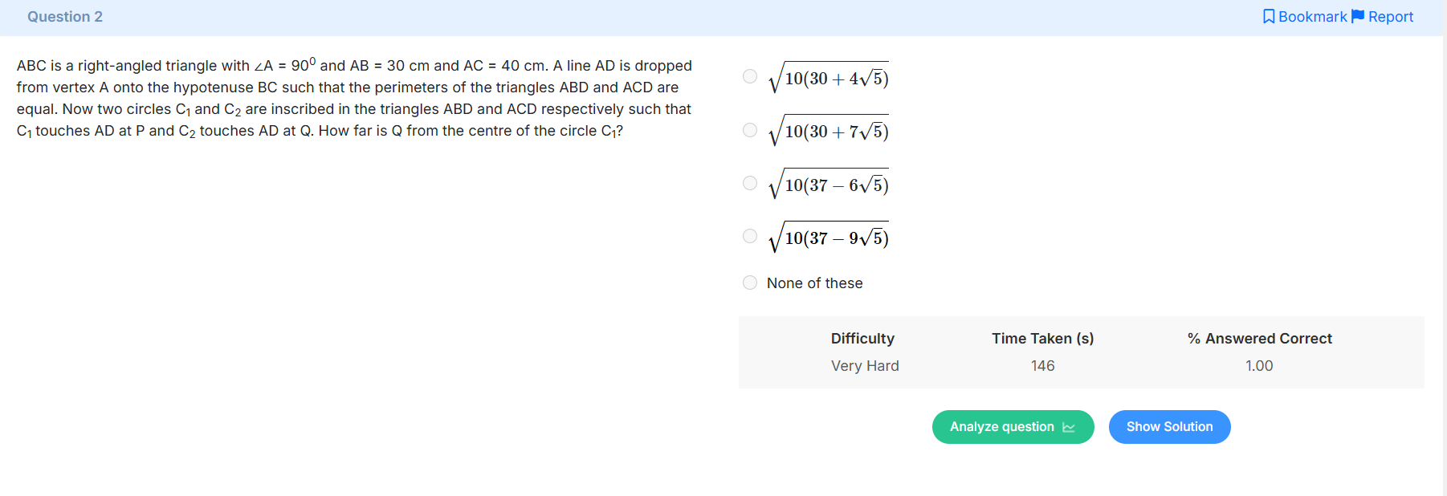Choose the 10(37 − 6√5) answer radio button
1447x496 pixels.
(x=750, y=183)
